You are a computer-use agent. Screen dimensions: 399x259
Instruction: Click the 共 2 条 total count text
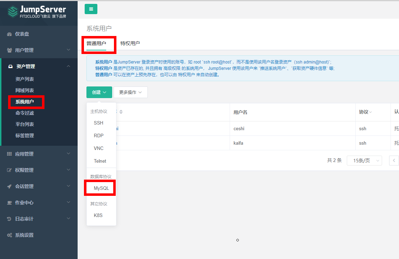(x=334, y=161)
